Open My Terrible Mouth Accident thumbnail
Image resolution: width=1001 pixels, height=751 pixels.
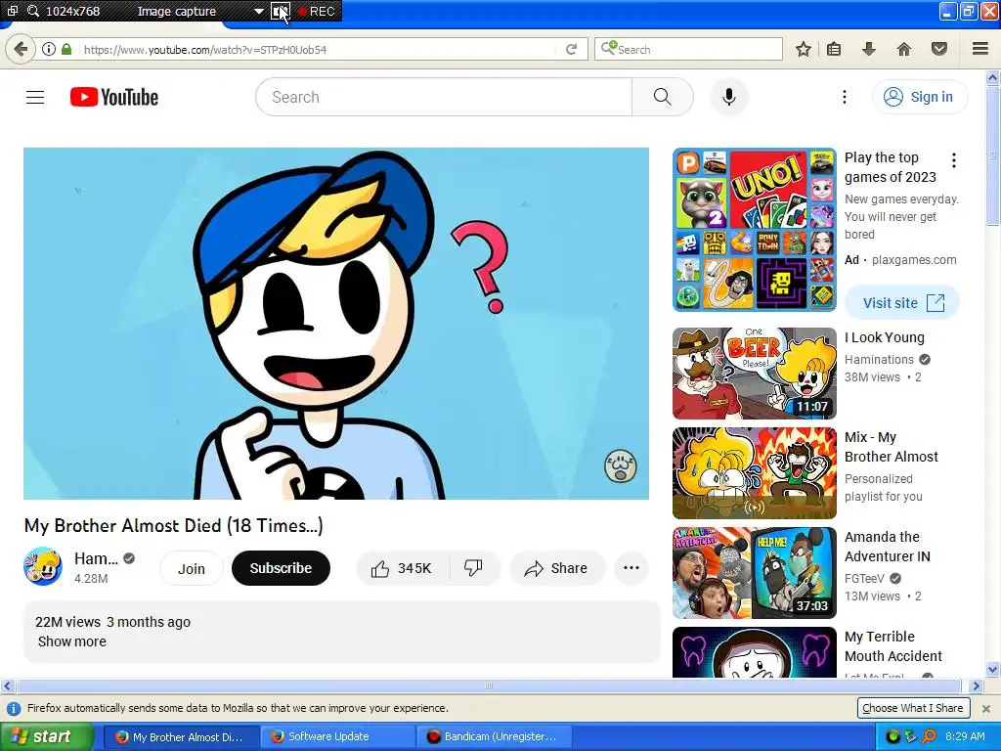(754, 652)
